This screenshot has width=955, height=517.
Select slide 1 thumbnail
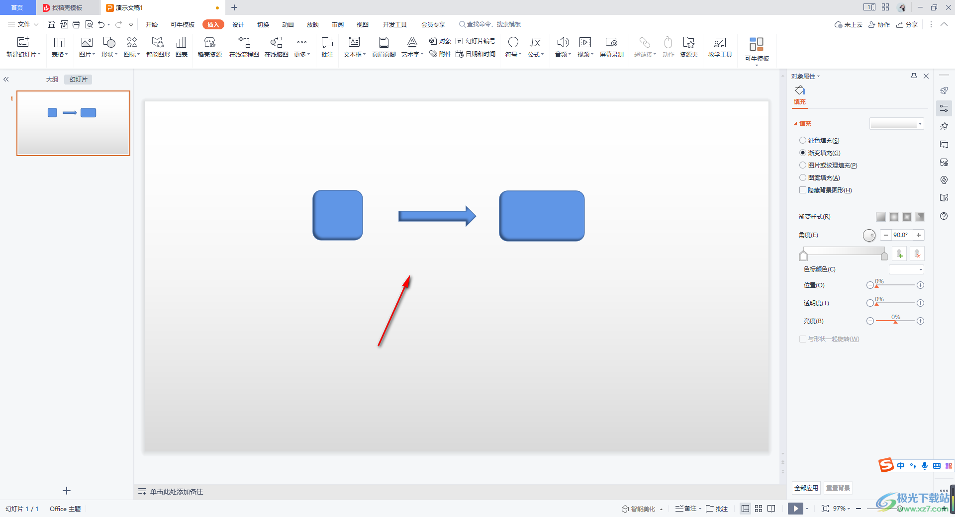click(x=74, y=123)
